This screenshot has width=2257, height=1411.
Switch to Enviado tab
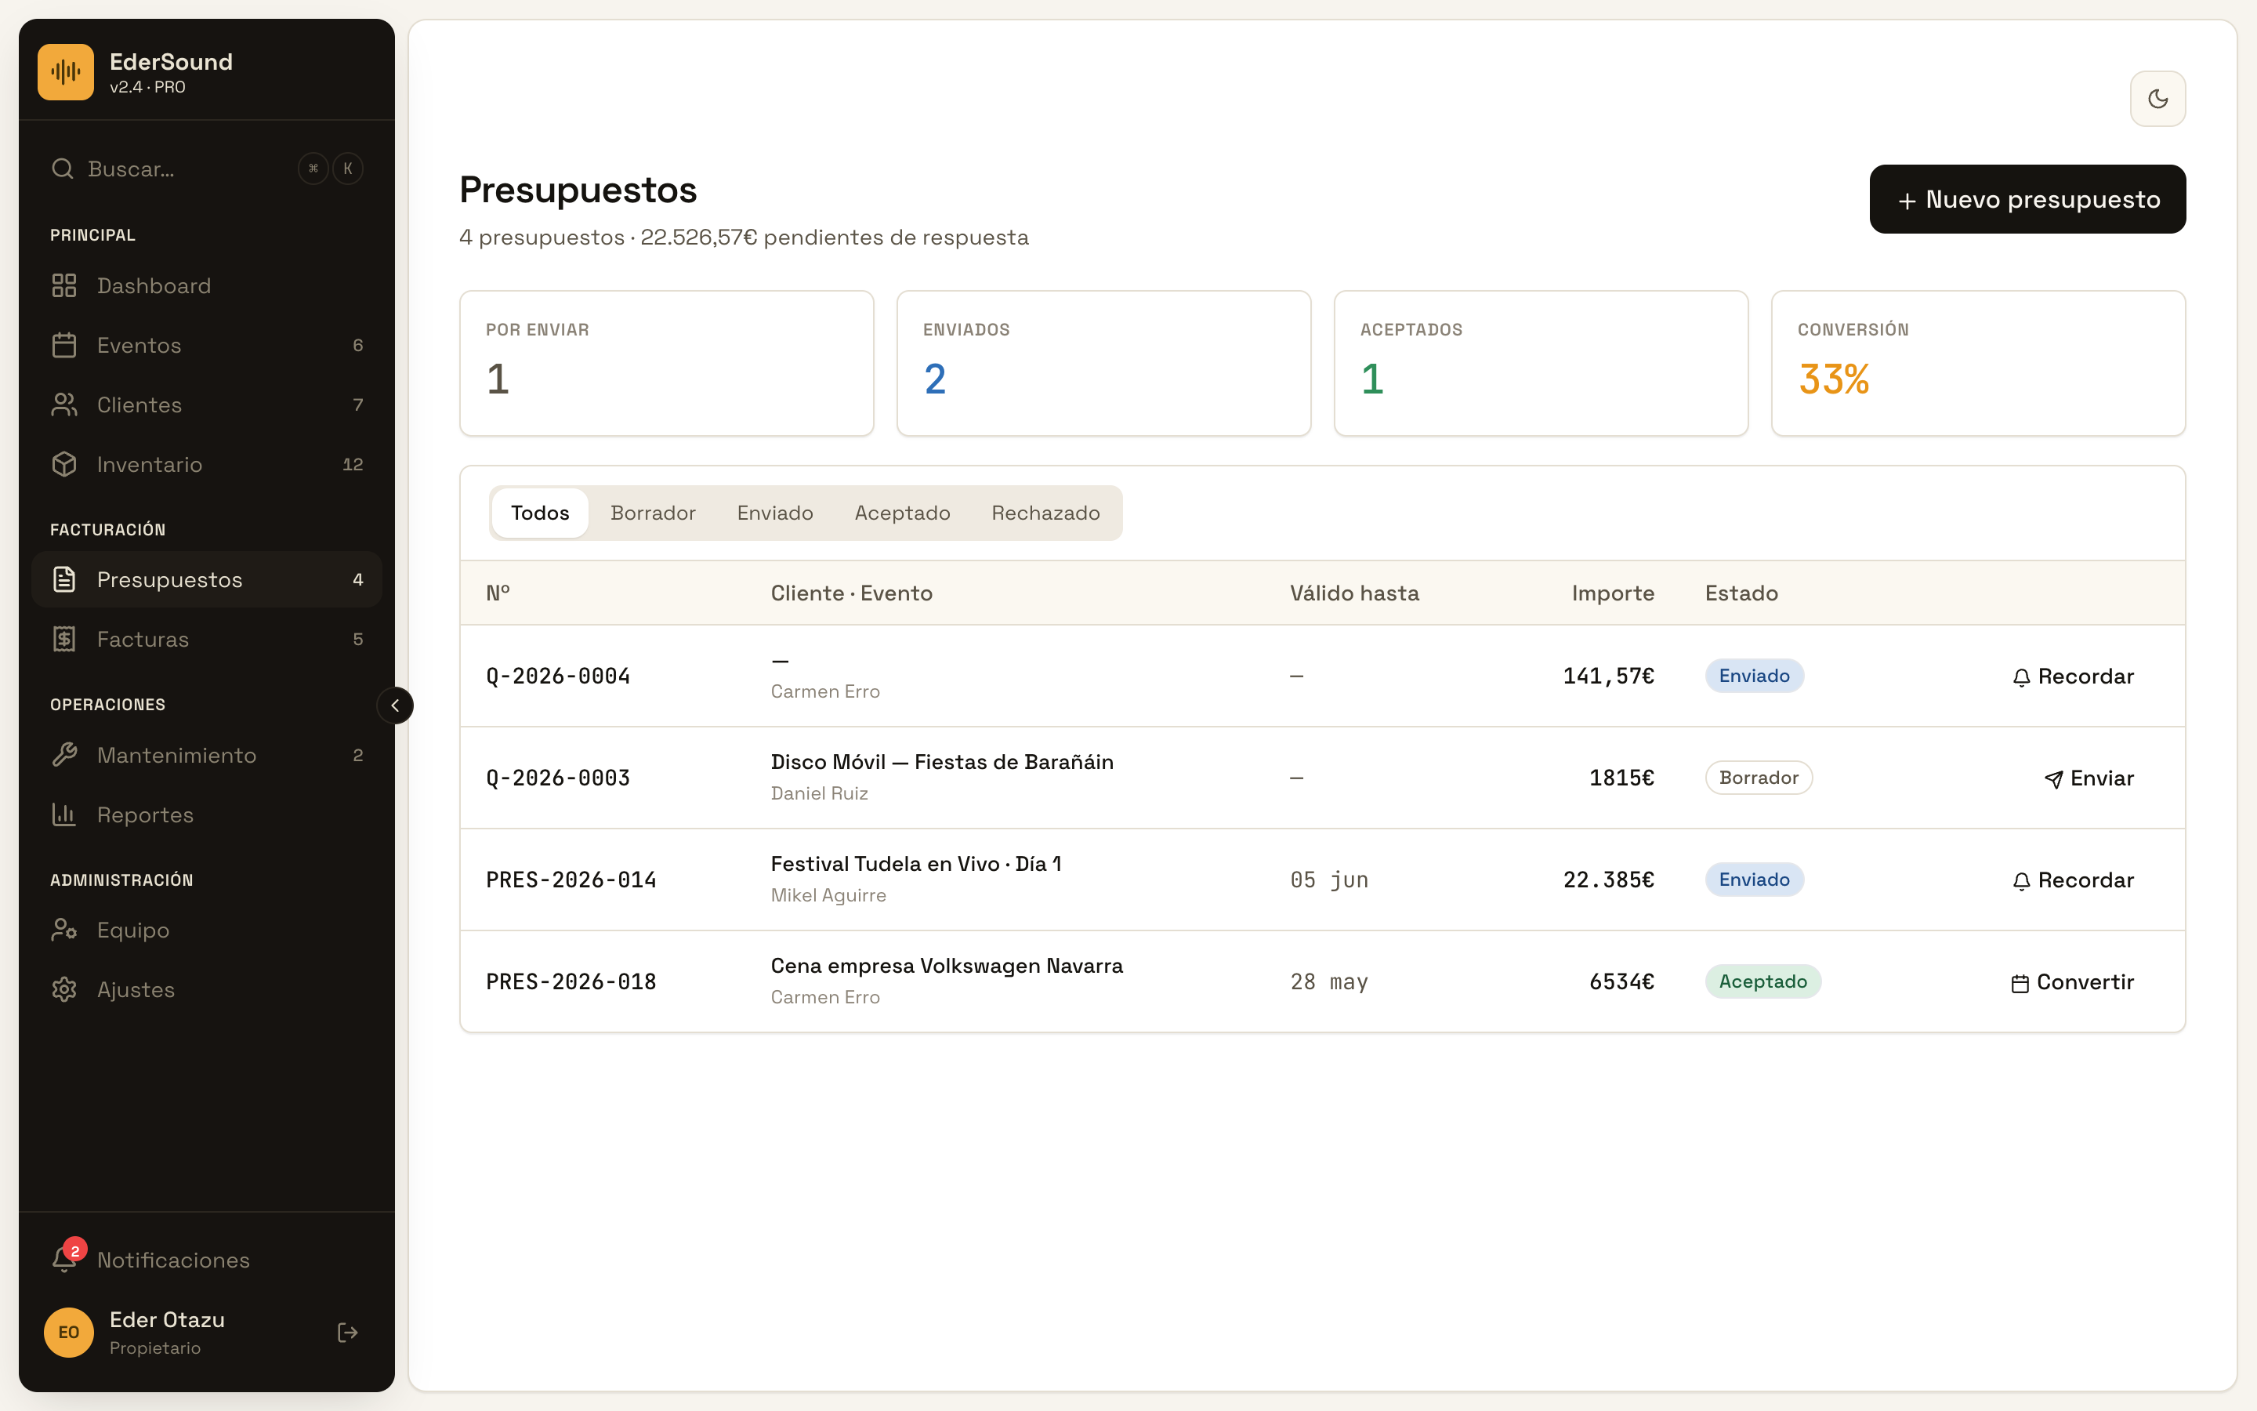775,513
